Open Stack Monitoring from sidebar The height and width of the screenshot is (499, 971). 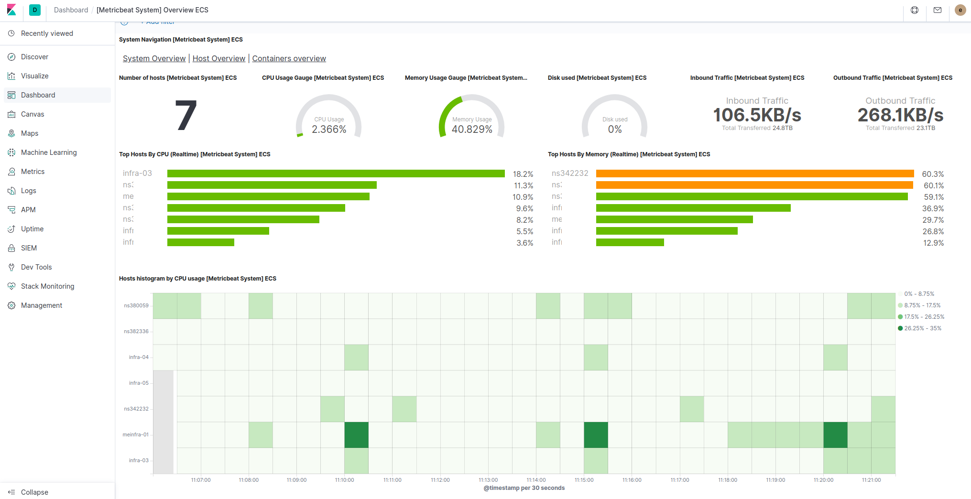coord(47,286)
